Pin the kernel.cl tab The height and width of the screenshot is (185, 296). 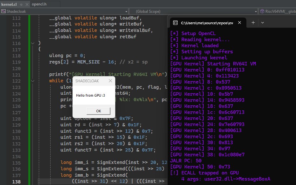point(21,4)
